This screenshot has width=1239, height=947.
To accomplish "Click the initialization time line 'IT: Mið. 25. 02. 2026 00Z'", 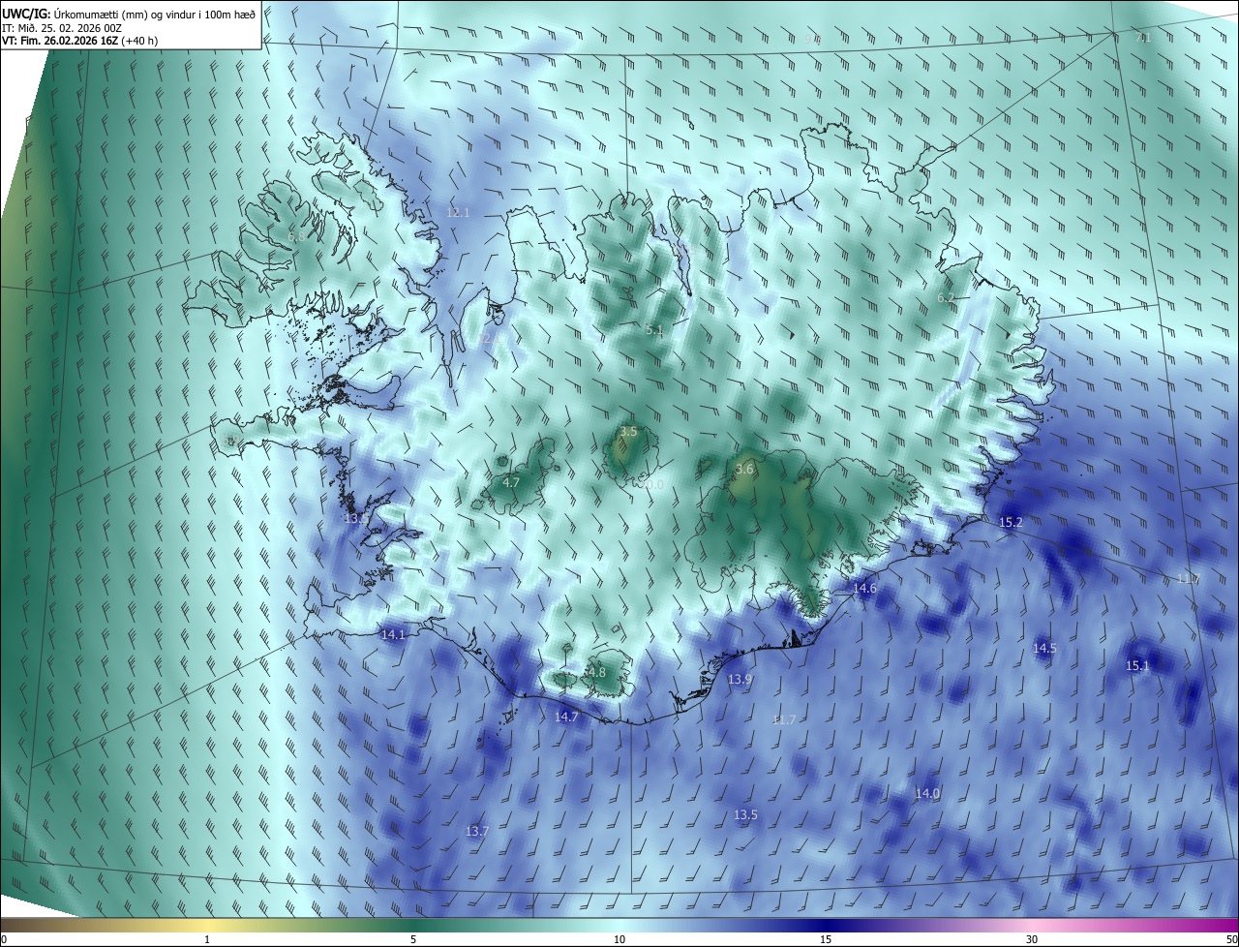I will [64, 28].
